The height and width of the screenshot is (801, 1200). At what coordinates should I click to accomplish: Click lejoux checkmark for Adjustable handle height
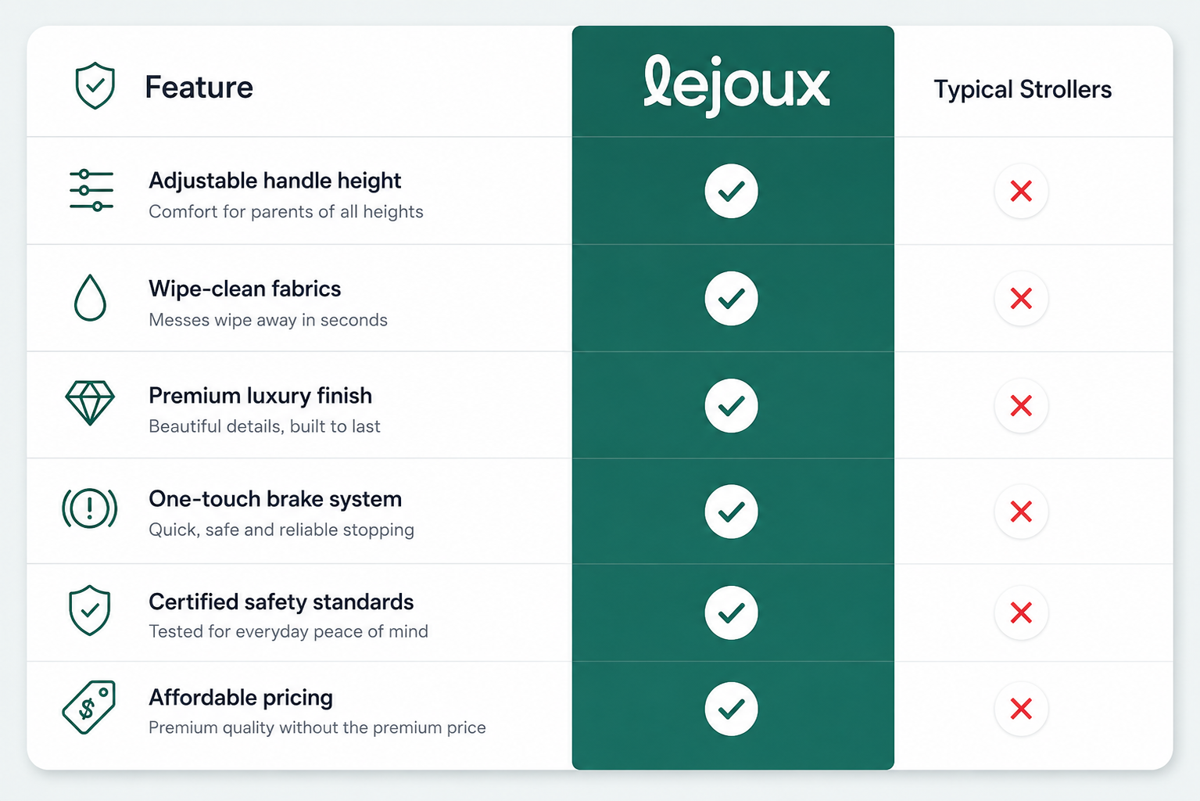pos(731,191)
